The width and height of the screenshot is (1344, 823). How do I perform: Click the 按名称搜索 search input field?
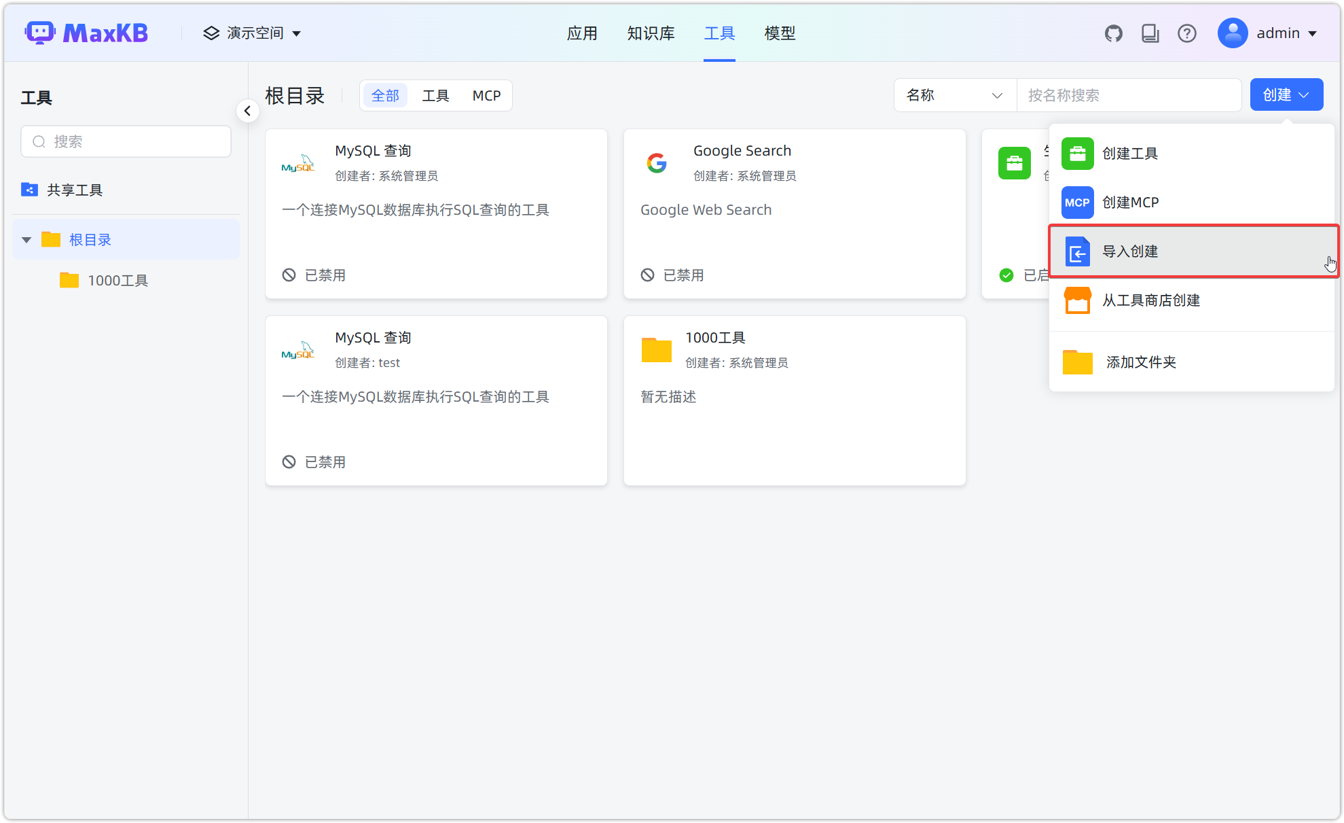pyautogui.click(x=1129, y=95)
